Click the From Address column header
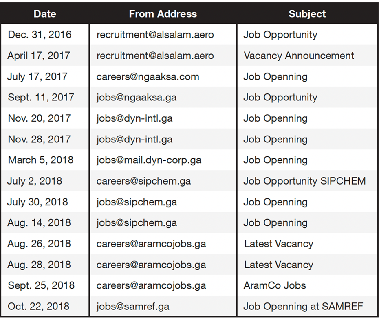Image resolution: width=379 pixels, height=318 pixels. click(163, 14)
